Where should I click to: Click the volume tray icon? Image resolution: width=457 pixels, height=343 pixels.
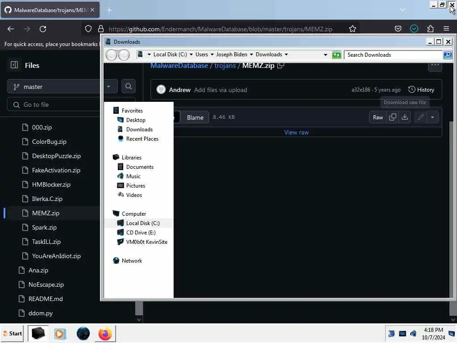tap(413, 333)
